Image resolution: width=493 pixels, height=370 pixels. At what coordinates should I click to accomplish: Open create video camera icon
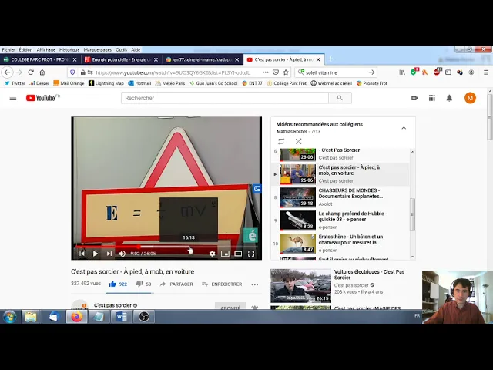pyautogui.click(x=414, y=98)
